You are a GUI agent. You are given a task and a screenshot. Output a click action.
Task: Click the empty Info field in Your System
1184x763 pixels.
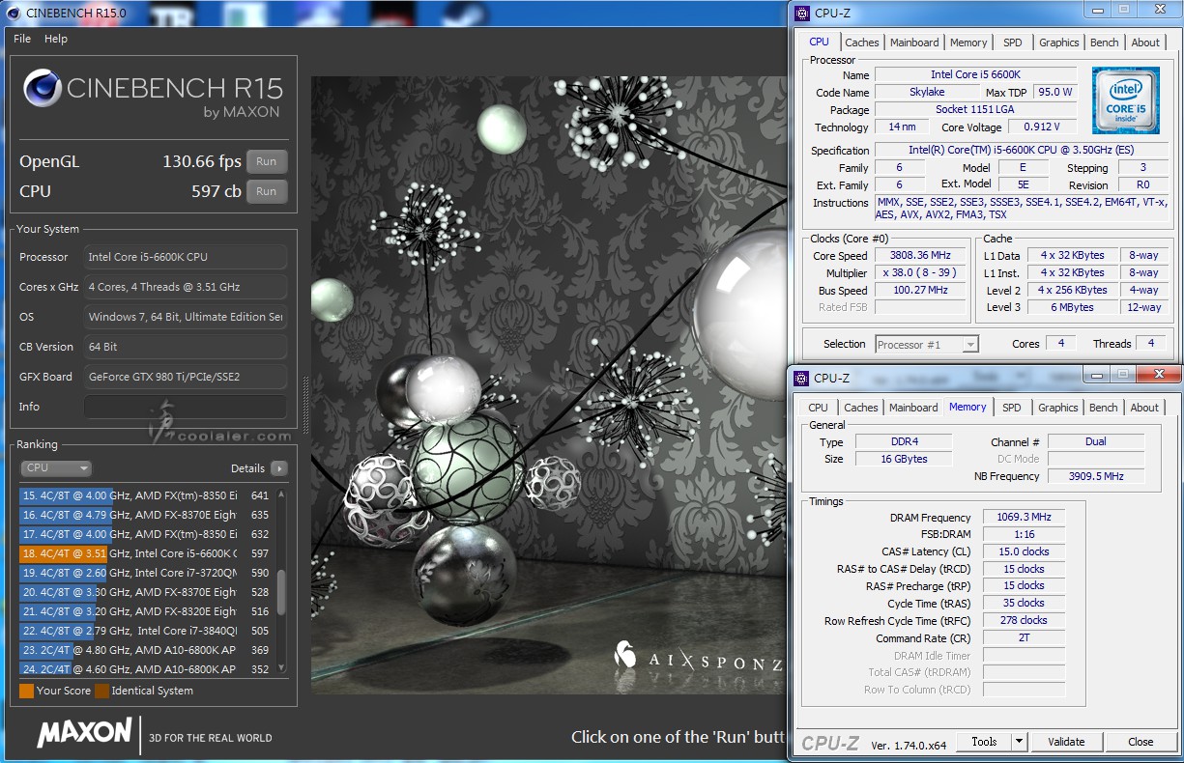click(186, 407)
